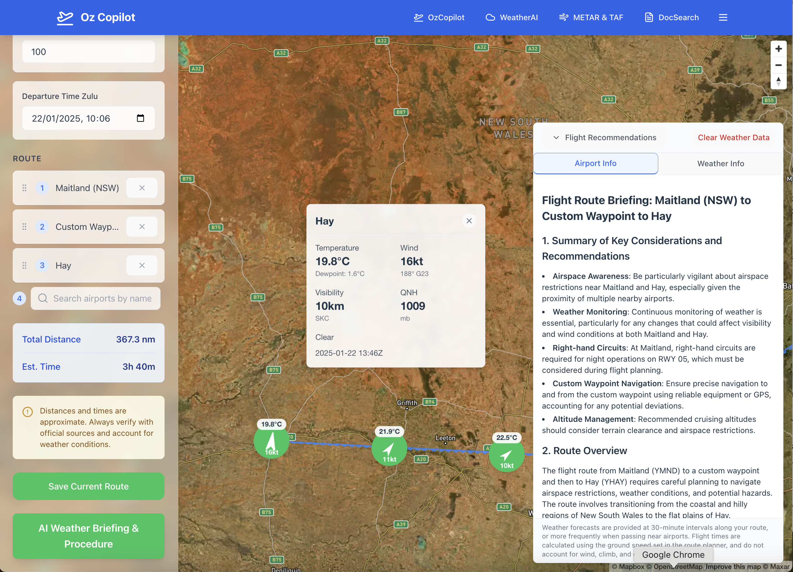Collapse the Flight Recommendations panel

[x=556, y=138]
